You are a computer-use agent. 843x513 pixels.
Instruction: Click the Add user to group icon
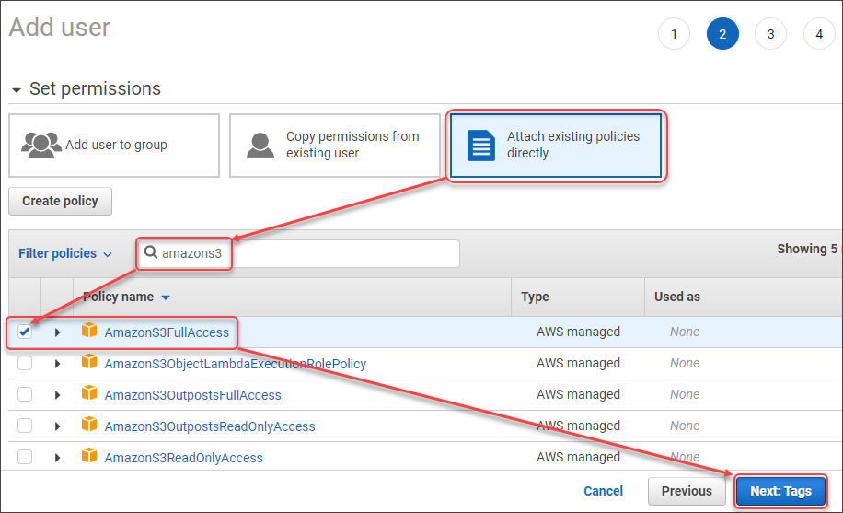[x=40, y=145]
